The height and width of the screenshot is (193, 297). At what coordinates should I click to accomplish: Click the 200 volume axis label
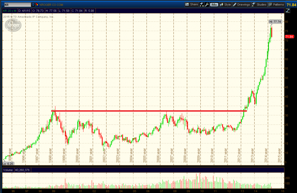(x=287, y=178)
